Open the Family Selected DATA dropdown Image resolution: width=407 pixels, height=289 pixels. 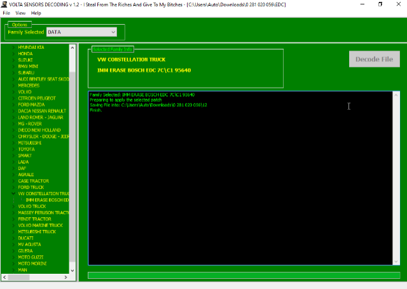click(x=81, y=32)
